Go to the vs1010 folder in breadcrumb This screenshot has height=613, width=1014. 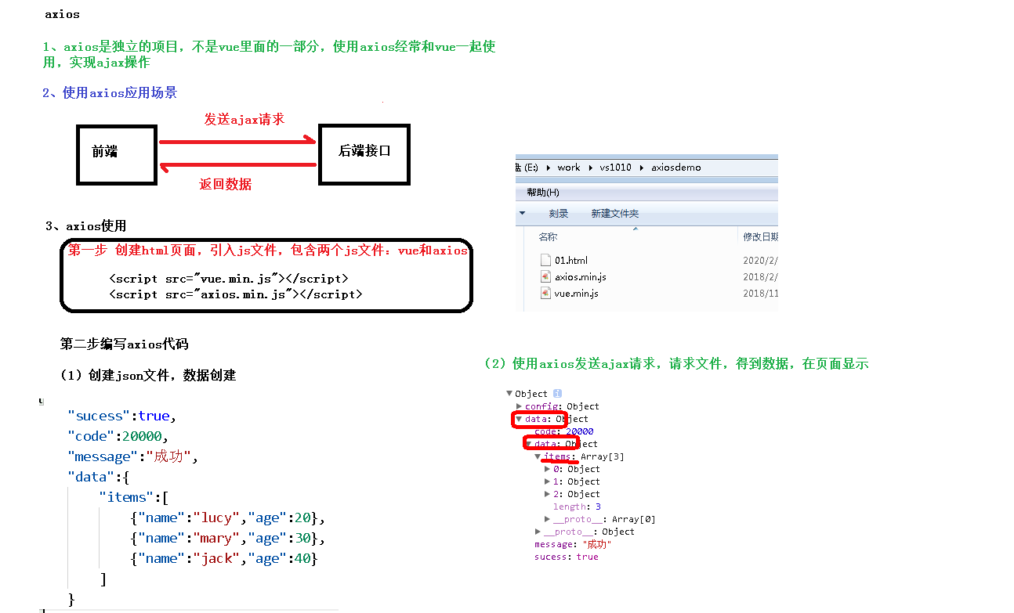point(615,168)
